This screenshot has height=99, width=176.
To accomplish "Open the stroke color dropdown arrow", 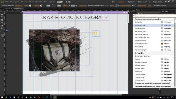I will click(43, 5).
